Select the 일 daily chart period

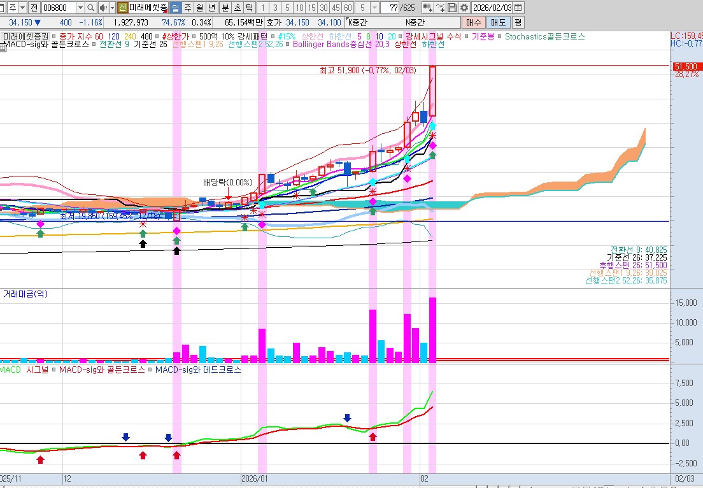[175, 8]
